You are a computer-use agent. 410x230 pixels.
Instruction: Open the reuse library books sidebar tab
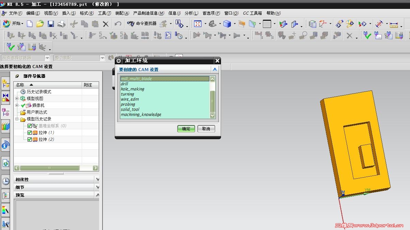pos(5,127)
